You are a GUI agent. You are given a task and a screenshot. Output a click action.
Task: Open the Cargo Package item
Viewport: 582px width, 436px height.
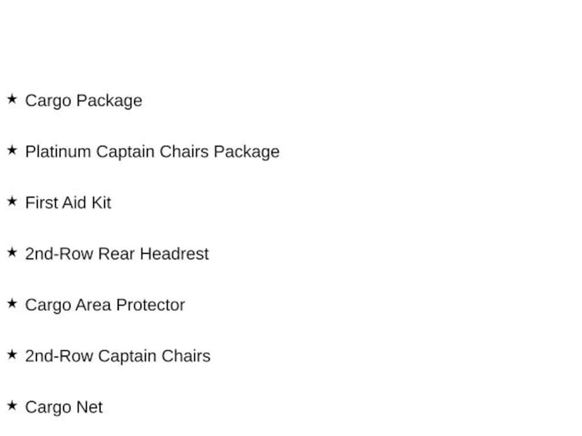coord(84,101)
